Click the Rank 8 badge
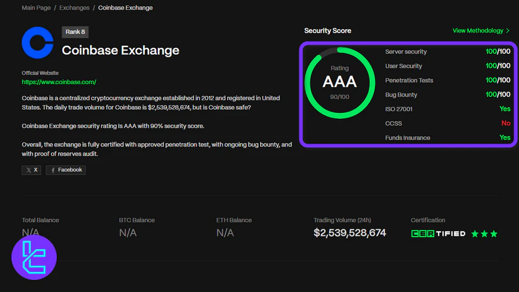The height and width of the screenshot is (292, 519). pyautogui.click(x=75, y=32)
